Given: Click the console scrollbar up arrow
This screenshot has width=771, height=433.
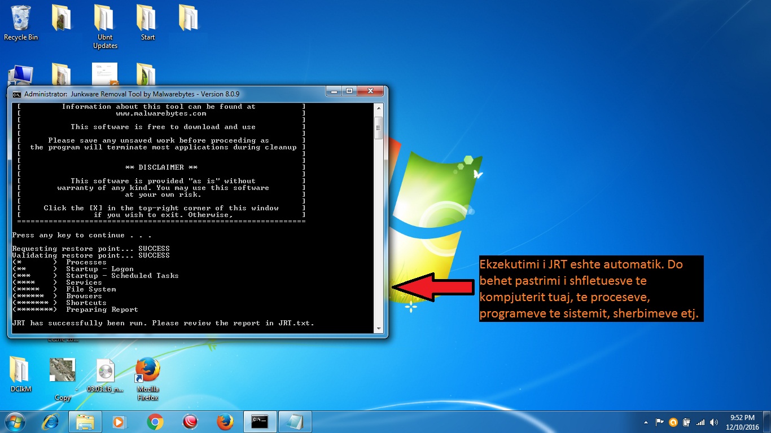Looking at the screenshot, I should (379, 108).
